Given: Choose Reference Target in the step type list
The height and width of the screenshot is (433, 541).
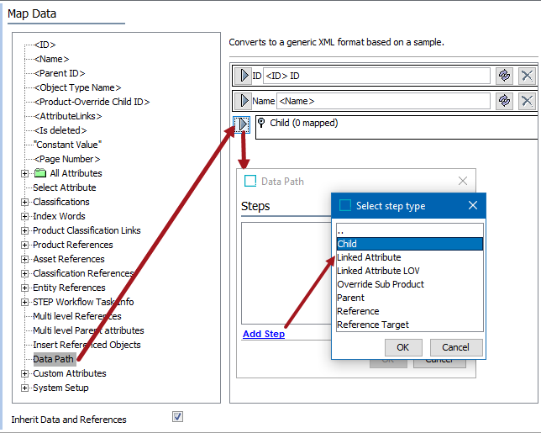Looking at the screenshot, I should (x=372, y=325).
